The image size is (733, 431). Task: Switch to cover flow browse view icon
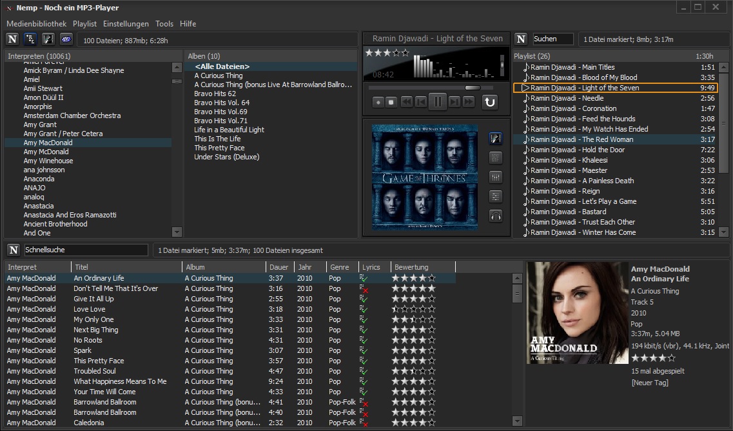tap(48, 39)
